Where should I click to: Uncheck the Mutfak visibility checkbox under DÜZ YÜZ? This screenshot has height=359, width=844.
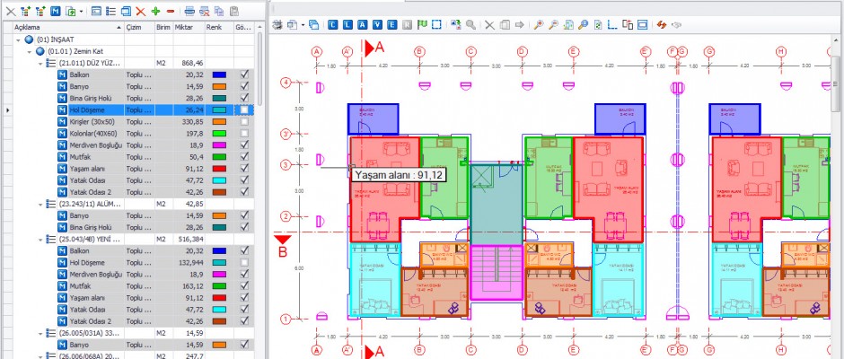point(243,156)
